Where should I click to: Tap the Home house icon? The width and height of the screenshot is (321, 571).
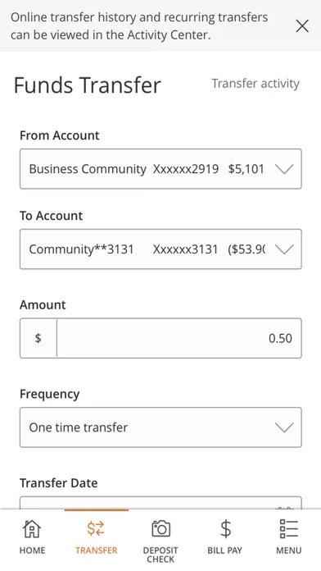click(x=32, y=529)
